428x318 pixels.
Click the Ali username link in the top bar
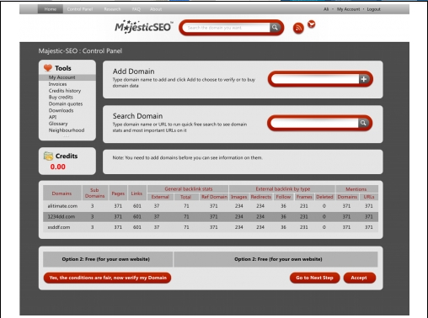click(326, 9)
